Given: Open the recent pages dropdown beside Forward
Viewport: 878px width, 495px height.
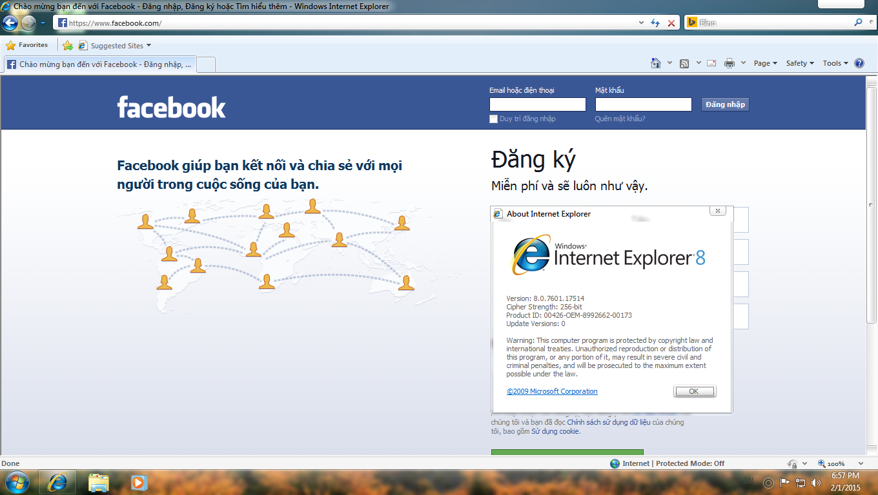Looking at the screenshot, I should (x=43, y=23).
